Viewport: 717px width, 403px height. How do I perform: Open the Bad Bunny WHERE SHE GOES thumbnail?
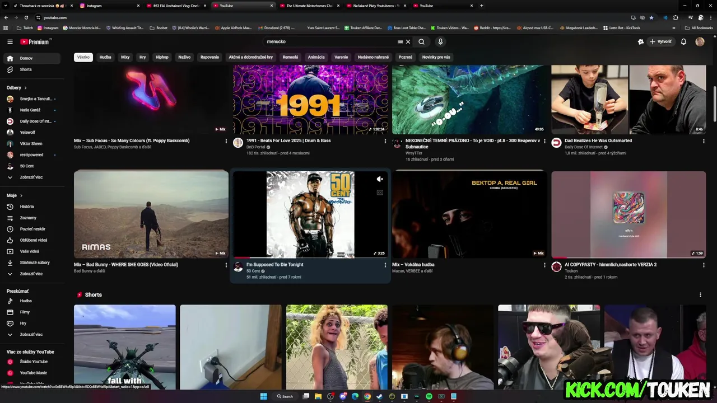[x=151, y=214]
